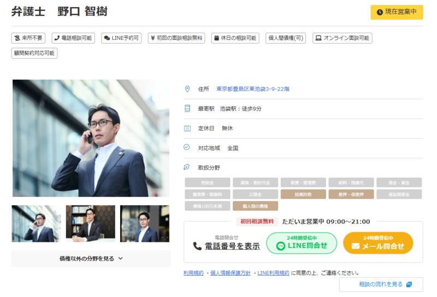Click the calendar icon beside 定休日
This screenshot has width=437, height=297.
point(187,128)
